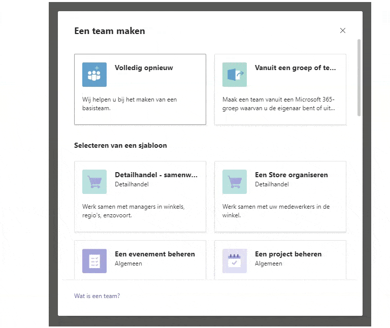The image size is (390, 328).
Task: Pick the 'Detailhandel - samenw...' template title
Action: [156, 175]
